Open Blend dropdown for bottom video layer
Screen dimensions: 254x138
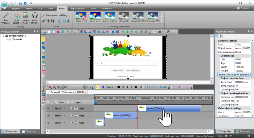[x=65, y=123]
